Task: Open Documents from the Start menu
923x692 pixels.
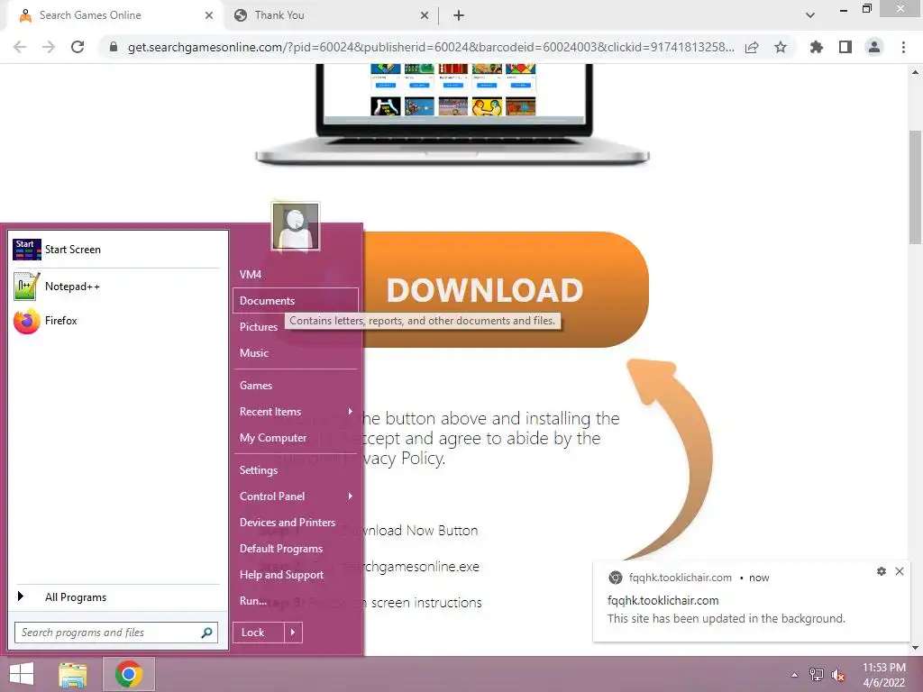Action: tap(296, 301)
